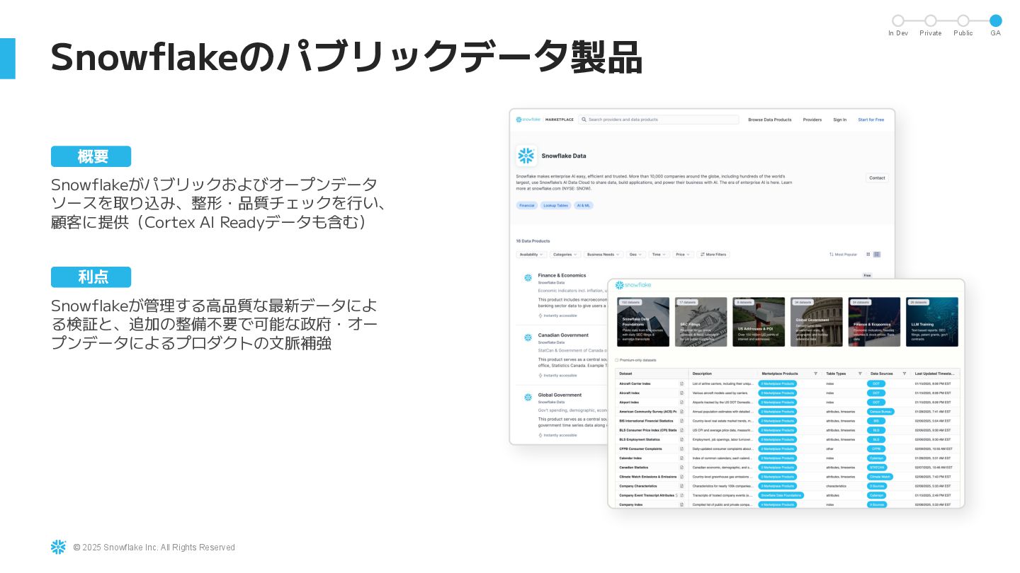The width and height of the screenshot is (1020, 573).
Task: Click the search providers and data products field
Action: (659, 120)
